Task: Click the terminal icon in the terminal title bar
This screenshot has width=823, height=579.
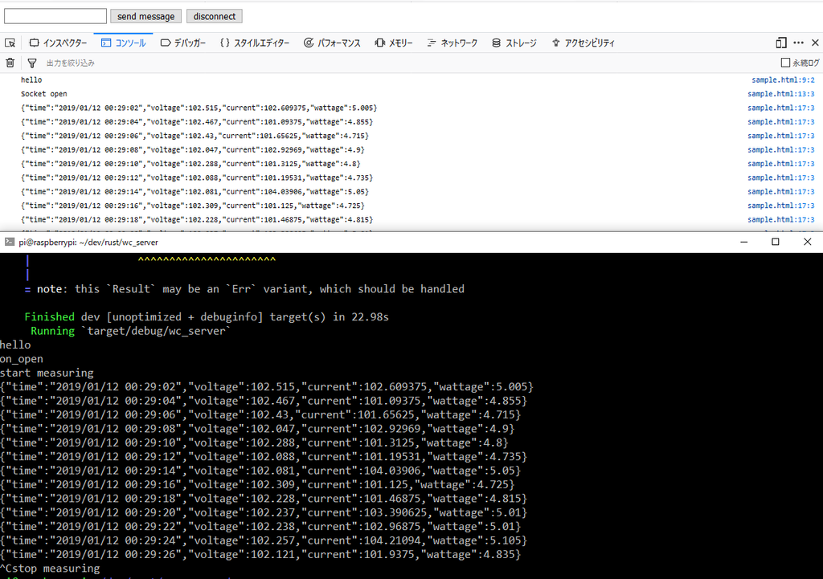Action: pos(9,242)
